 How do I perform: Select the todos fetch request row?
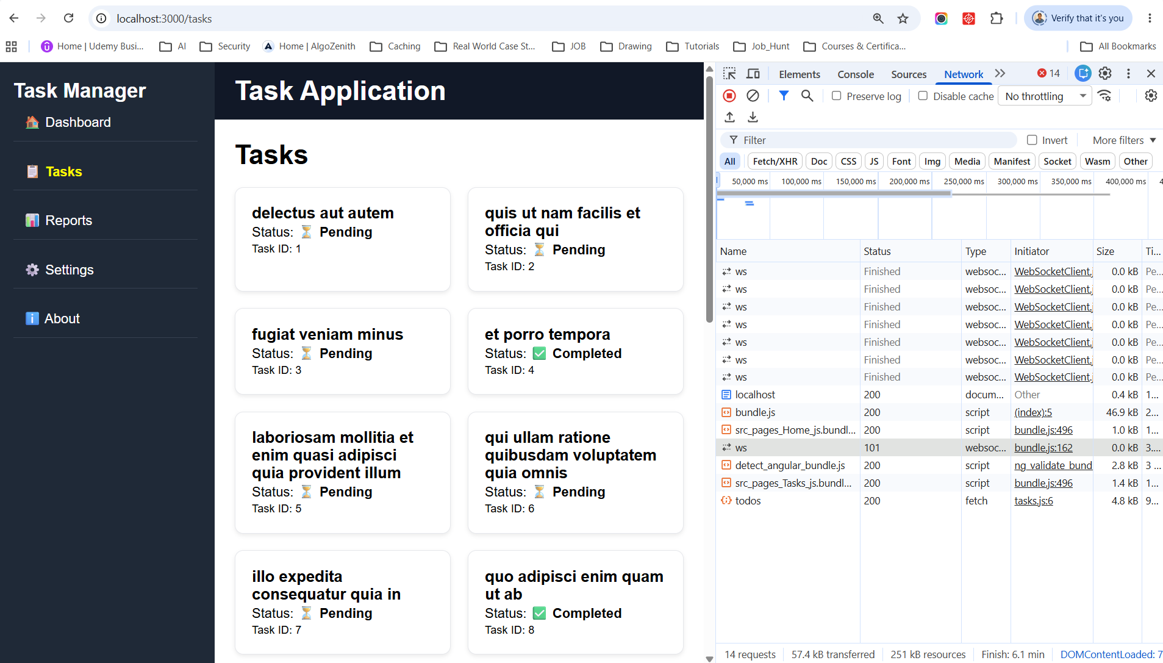pos(939,501)
